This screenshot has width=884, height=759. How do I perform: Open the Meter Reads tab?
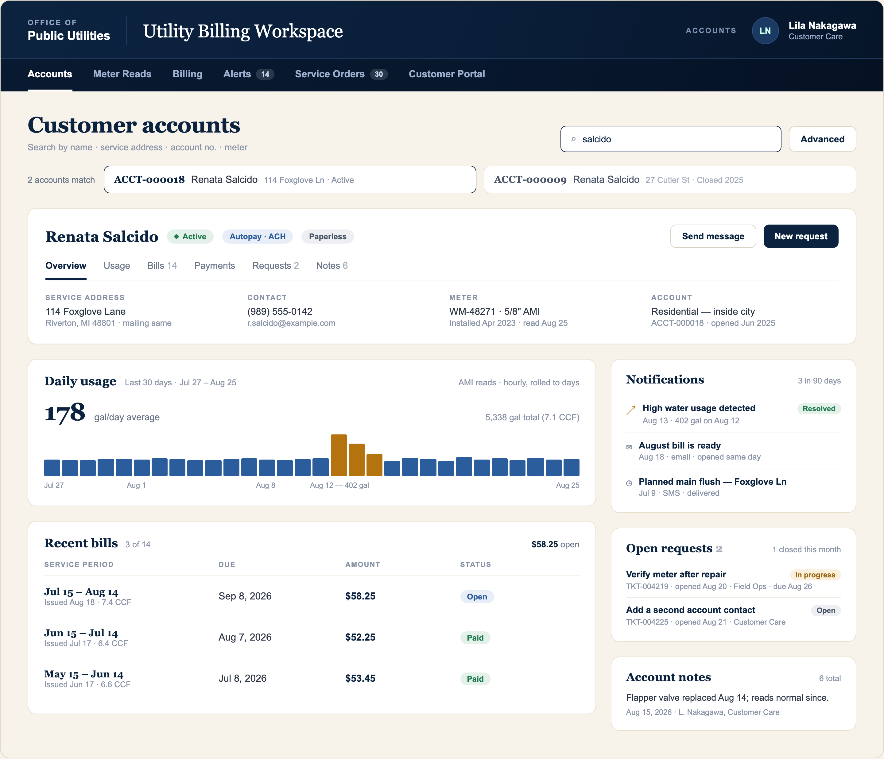pyautogui.click(x=122, y=74)
